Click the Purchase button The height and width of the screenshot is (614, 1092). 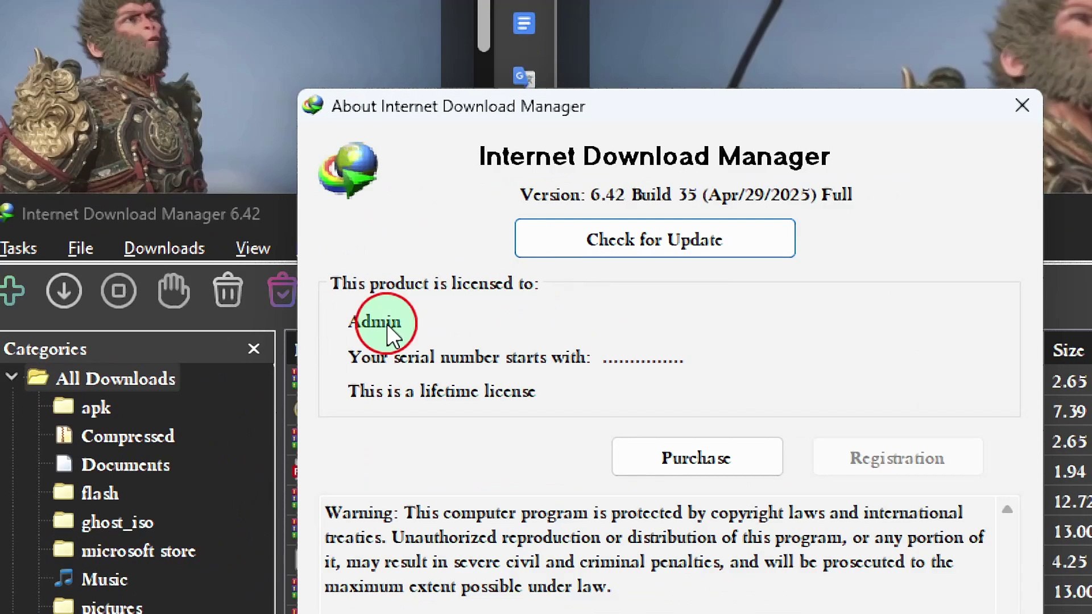(697, 457)
